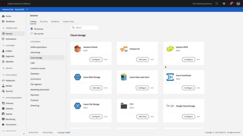Open more options for Amazon Kinesis

click(106, 59)
